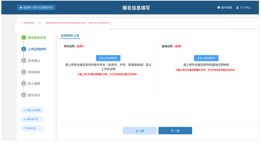Select the 信息确认 step label

point(34,61)
